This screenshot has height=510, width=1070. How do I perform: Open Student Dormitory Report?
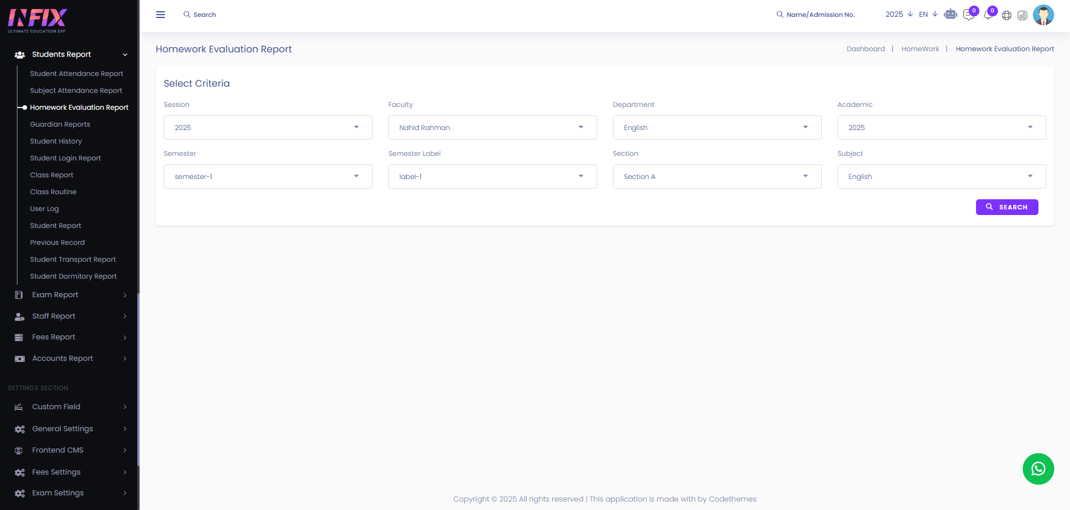pos(73,276)
